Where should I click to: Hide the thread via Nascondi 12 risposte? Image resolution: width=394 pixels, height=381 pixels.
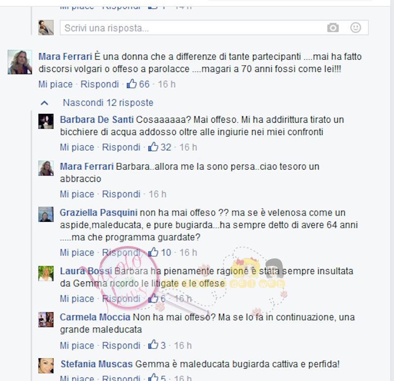108,103
